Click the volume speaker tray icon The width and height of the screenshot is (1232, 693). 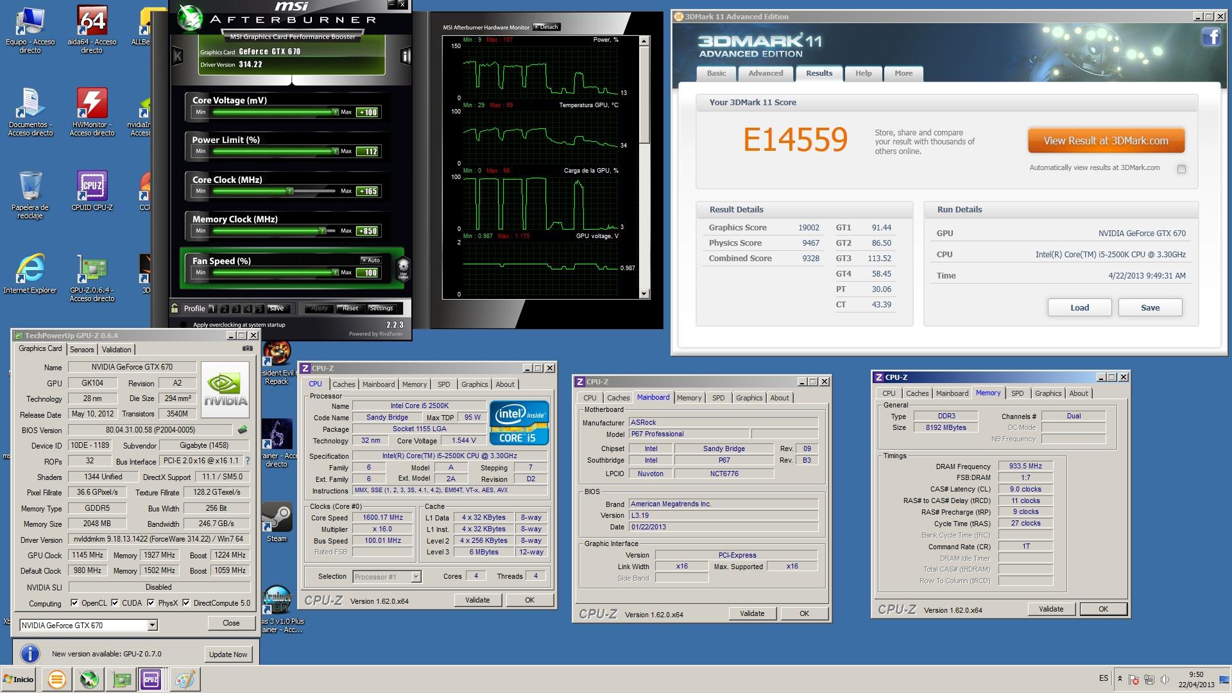[x=1164, y=679]
